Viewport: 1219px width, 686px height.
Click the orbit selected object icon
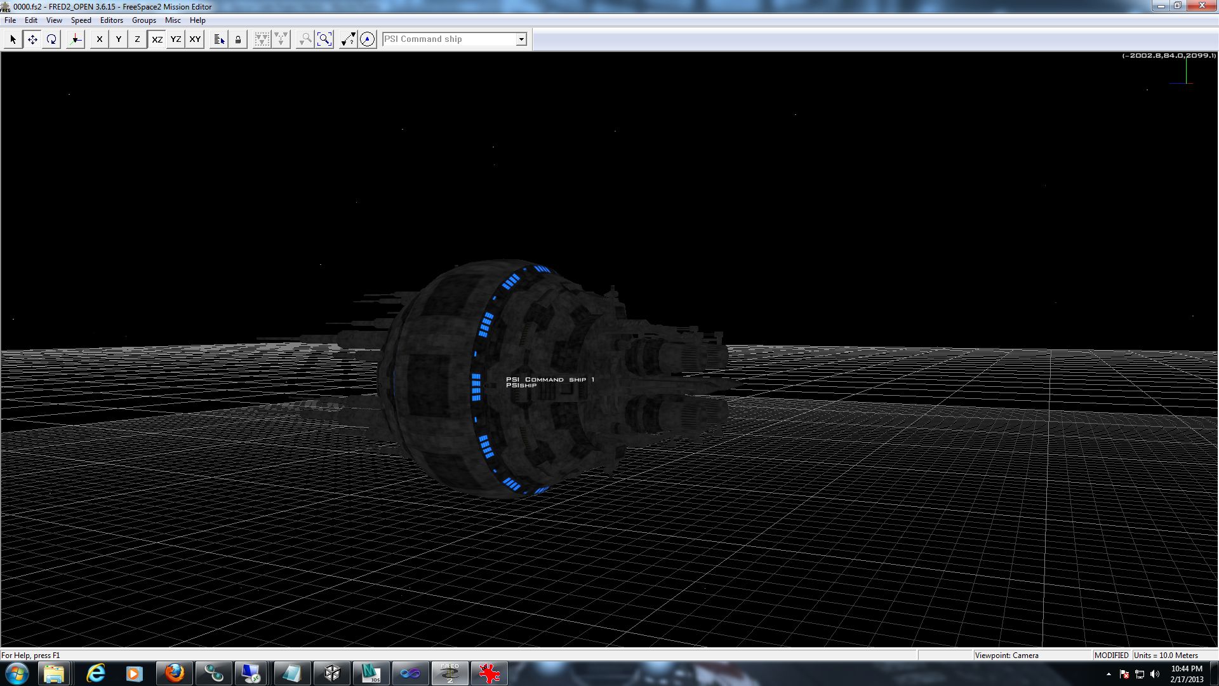pyautogui.click(x=367, y=39)
